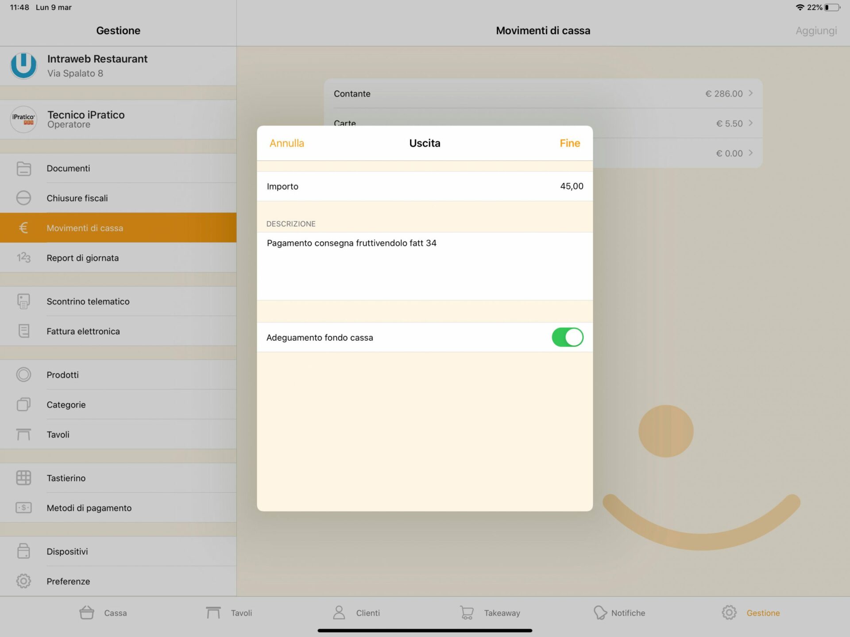This screenshot has width=850, height=637.
Task: Tap Fine to confirm the Uscita
Action: tap(570, 143)
